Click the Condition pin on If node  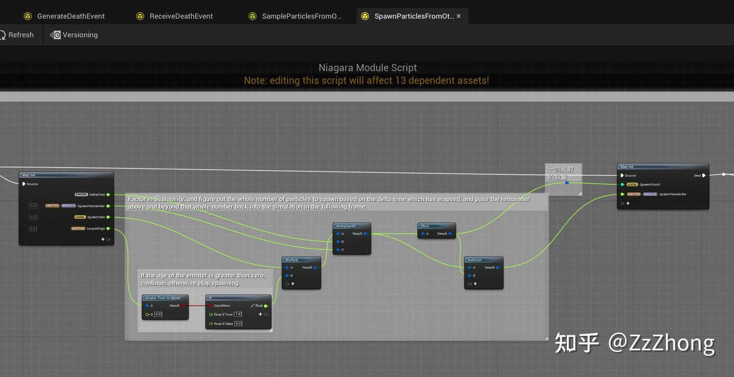(210, 306)
